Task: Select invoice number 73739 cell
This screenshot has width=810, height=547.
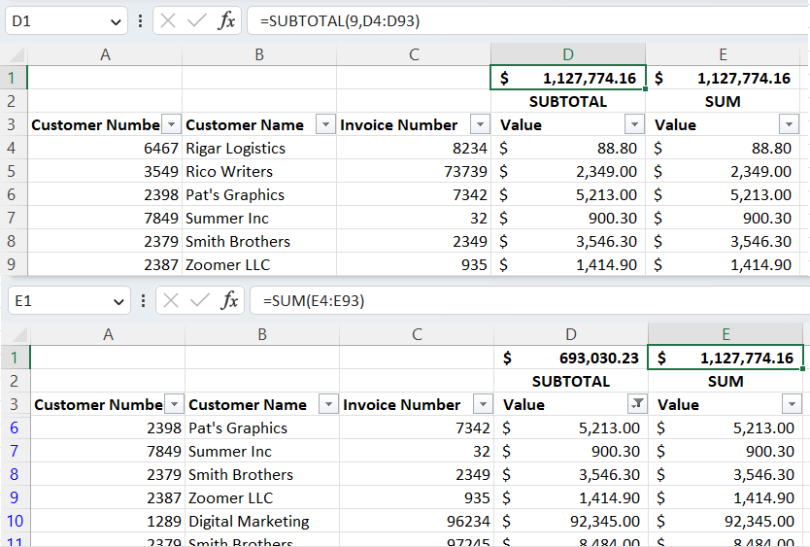Action: [414, 171]
